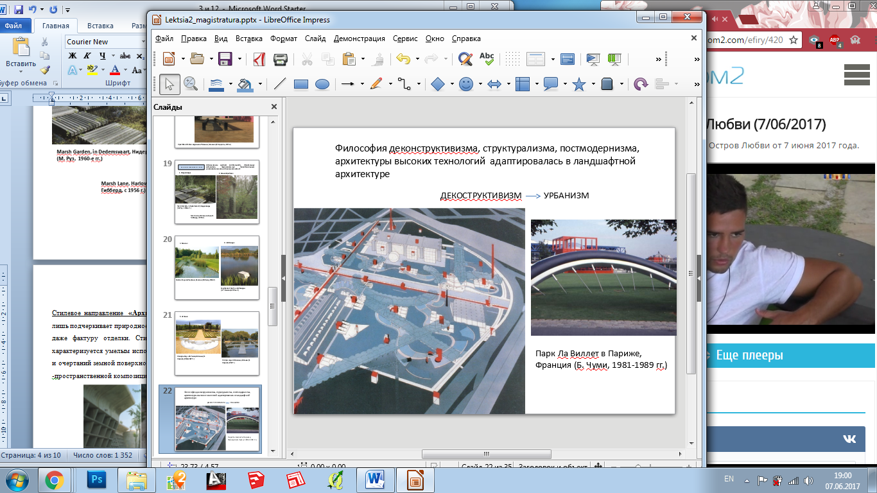The width and height of the screenshot is (877, 493).
Task: Select slide 19 thumbnail
Action: [217, 191]
